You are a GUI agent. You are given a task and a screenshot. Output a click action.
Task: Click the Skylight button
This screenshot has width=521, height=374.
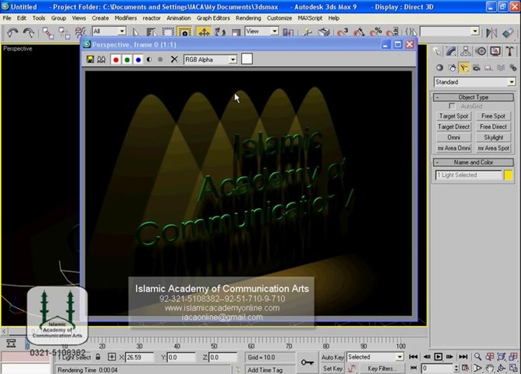click(x=493, y=137)
